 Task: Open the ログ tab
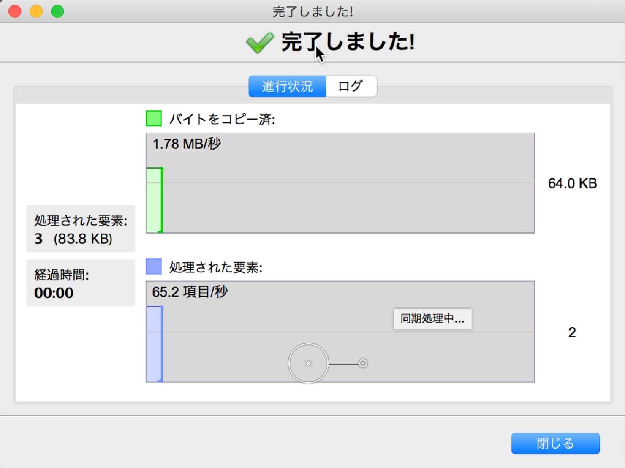tap(351, 87)
